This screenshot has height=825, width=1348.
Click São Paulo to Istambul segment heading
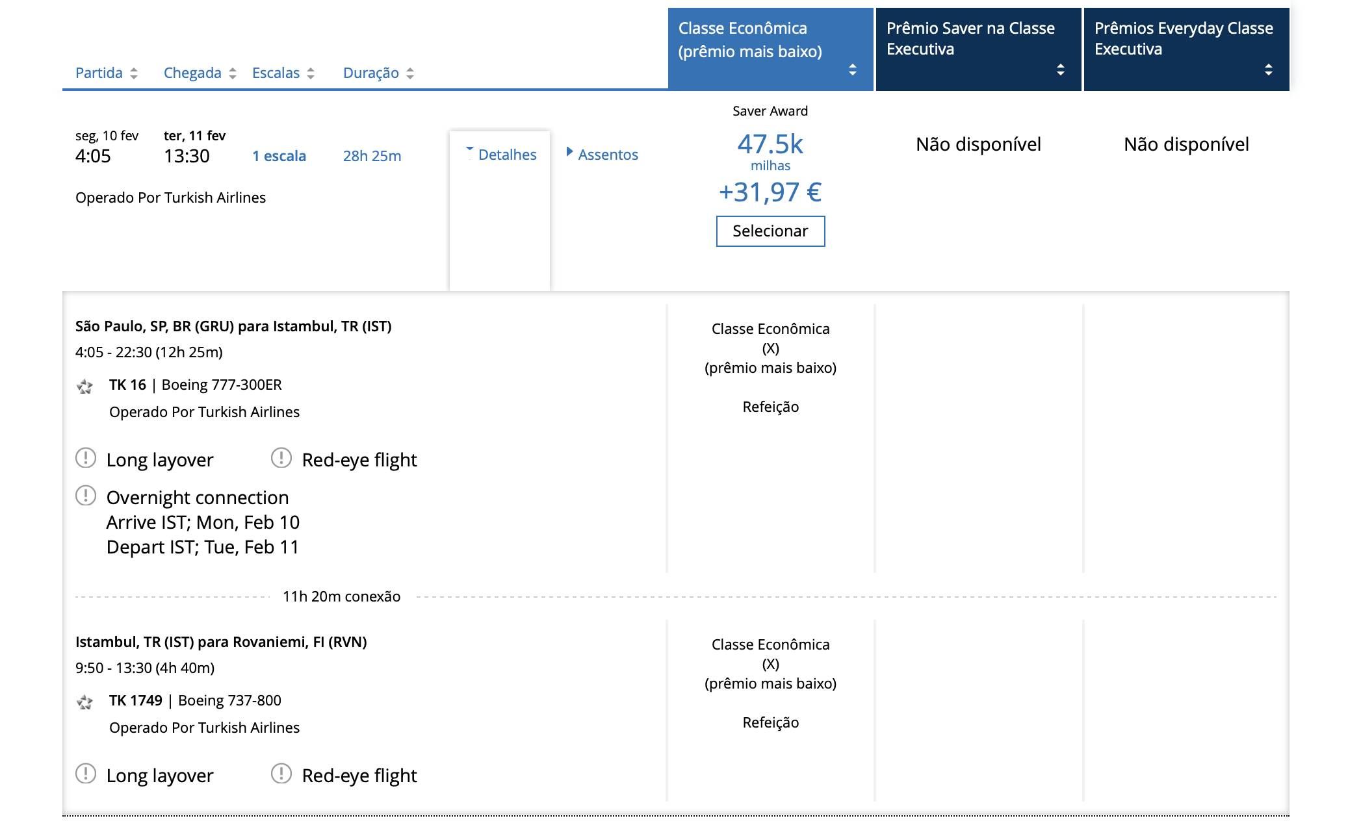(233, 326)
